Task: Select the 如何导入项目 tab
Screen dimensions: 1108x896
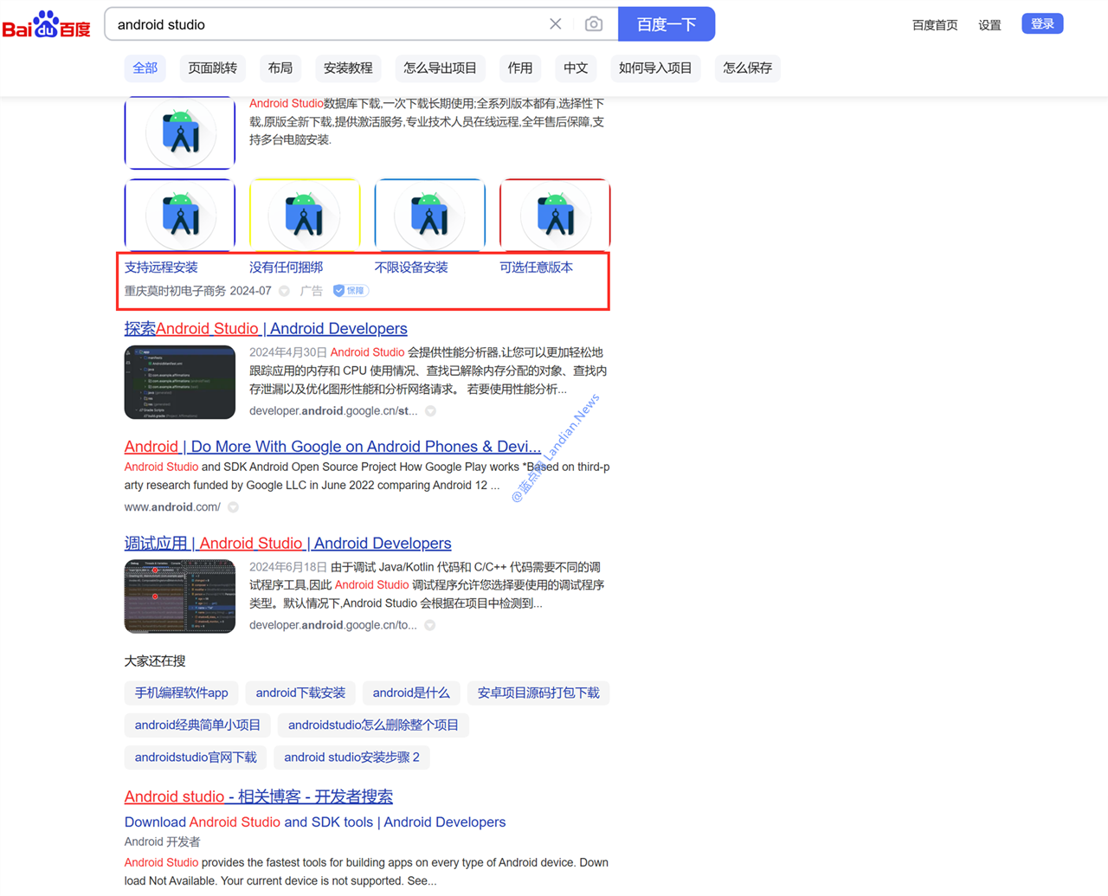Action: [655, 68]
